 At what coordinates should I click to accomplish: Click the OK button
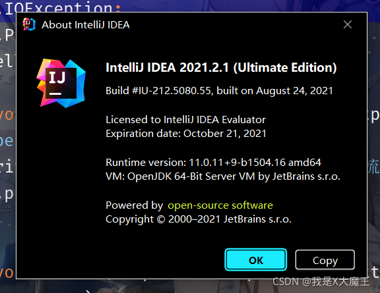(x=256, y=260)
